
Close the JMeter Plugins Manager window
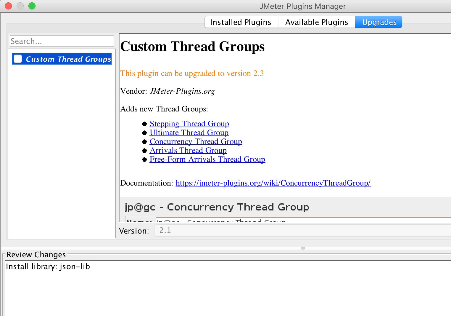click(x=8, y=6)
